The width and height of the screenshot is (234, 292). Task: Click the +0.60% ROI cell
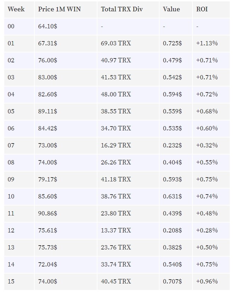pyautogui.click(x=207, y=128)
